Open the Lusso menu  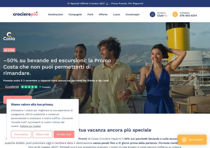click(x=117, y=14)
